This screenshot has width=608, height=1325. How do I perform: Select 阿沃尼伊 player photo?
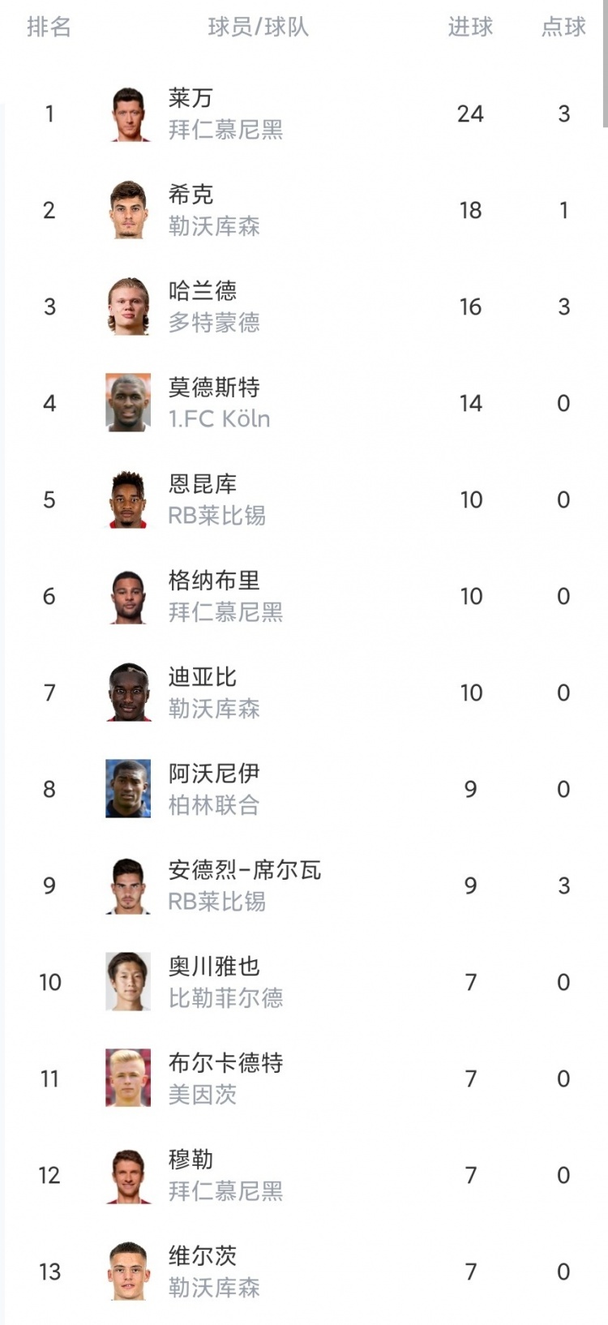pyautogui.click(x=128, y=789)
